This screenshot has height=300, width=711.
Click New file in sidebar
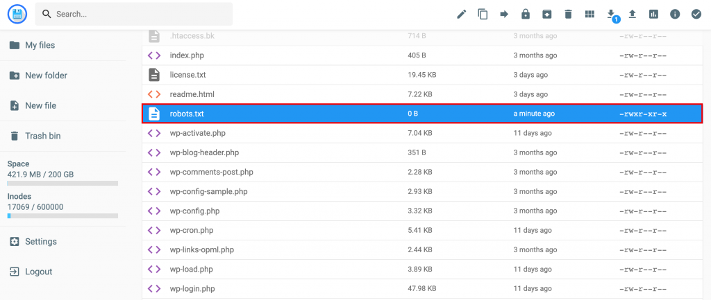[x=40, y=106]
